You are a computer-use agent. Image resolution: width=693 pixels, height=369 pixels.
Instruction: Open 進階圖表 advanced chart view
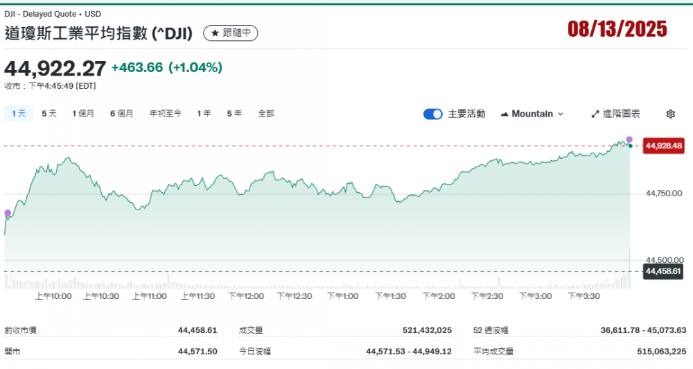615,114
